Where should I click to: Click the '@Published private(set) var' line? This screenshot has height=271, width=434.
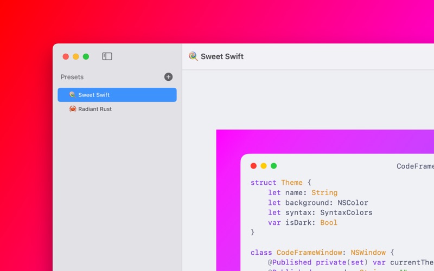click(350, 262)
